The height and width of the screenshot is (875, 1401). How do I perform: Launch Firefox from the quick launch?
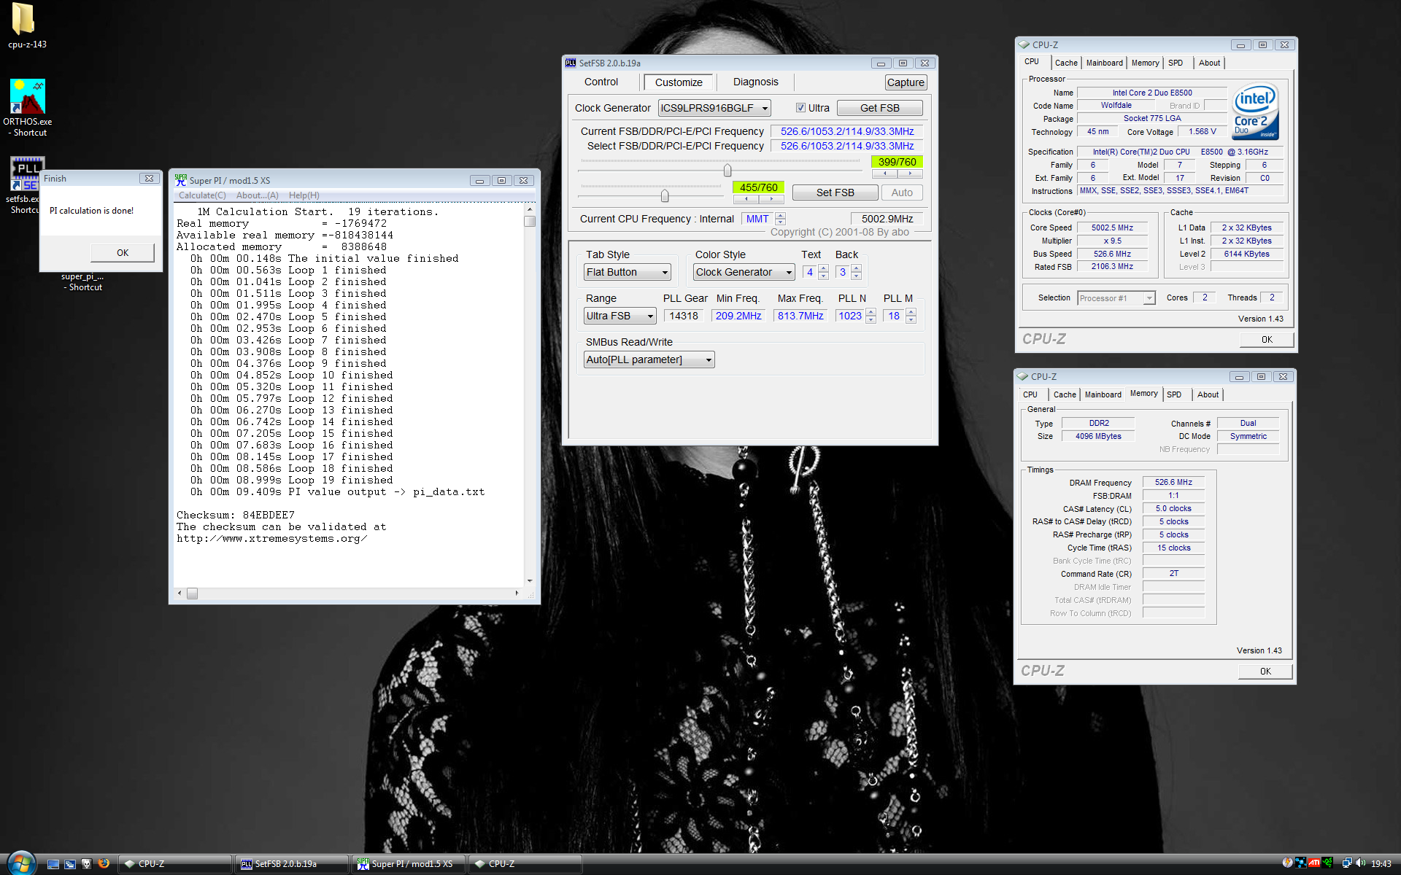point(104,864)
